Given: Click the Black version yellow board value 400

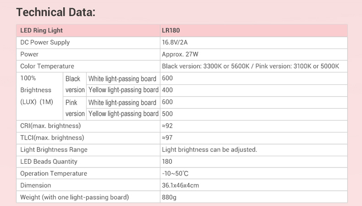Looking at the screenshot, I should tap(168, 90).
